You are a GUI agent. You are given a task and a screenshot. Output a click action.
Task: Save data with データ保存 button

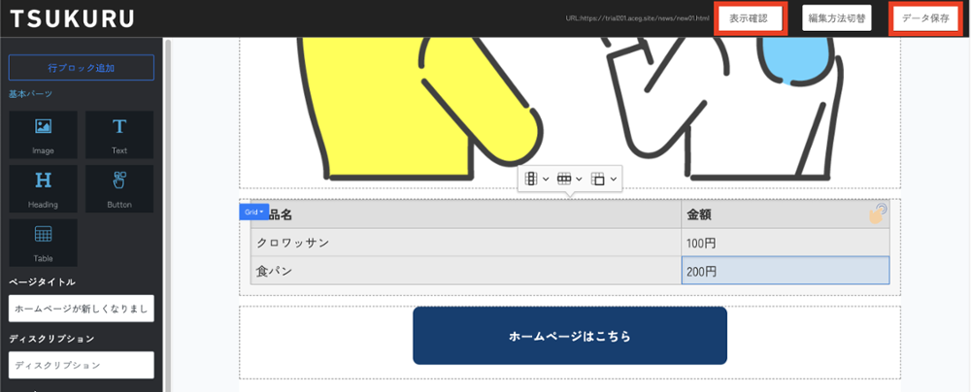924,18
